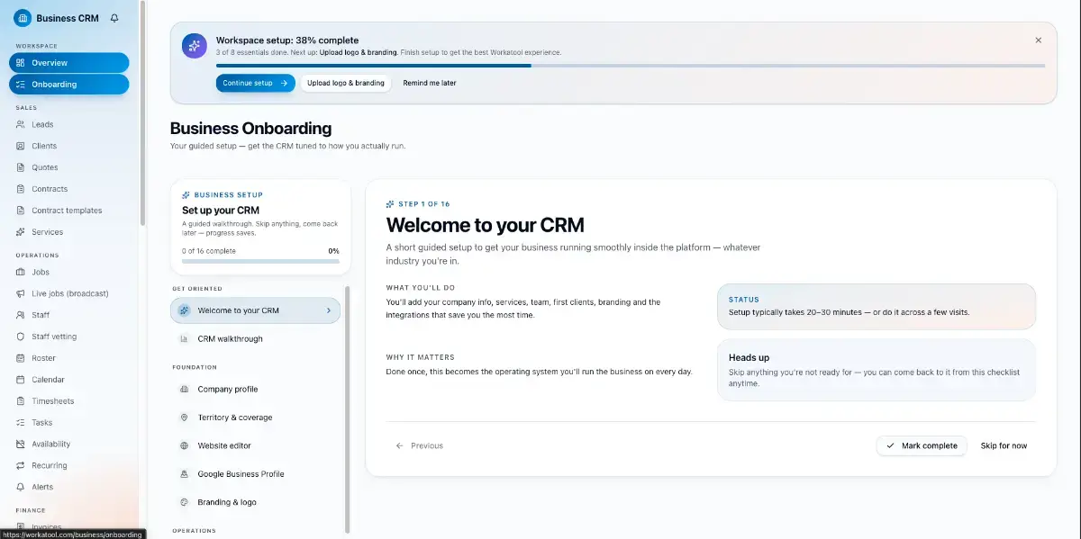Viewport: 1081px width, 539px height.
Task: Click the workspace setup sparkle icon
Action: pyautogui.click(x=194, y=46)
